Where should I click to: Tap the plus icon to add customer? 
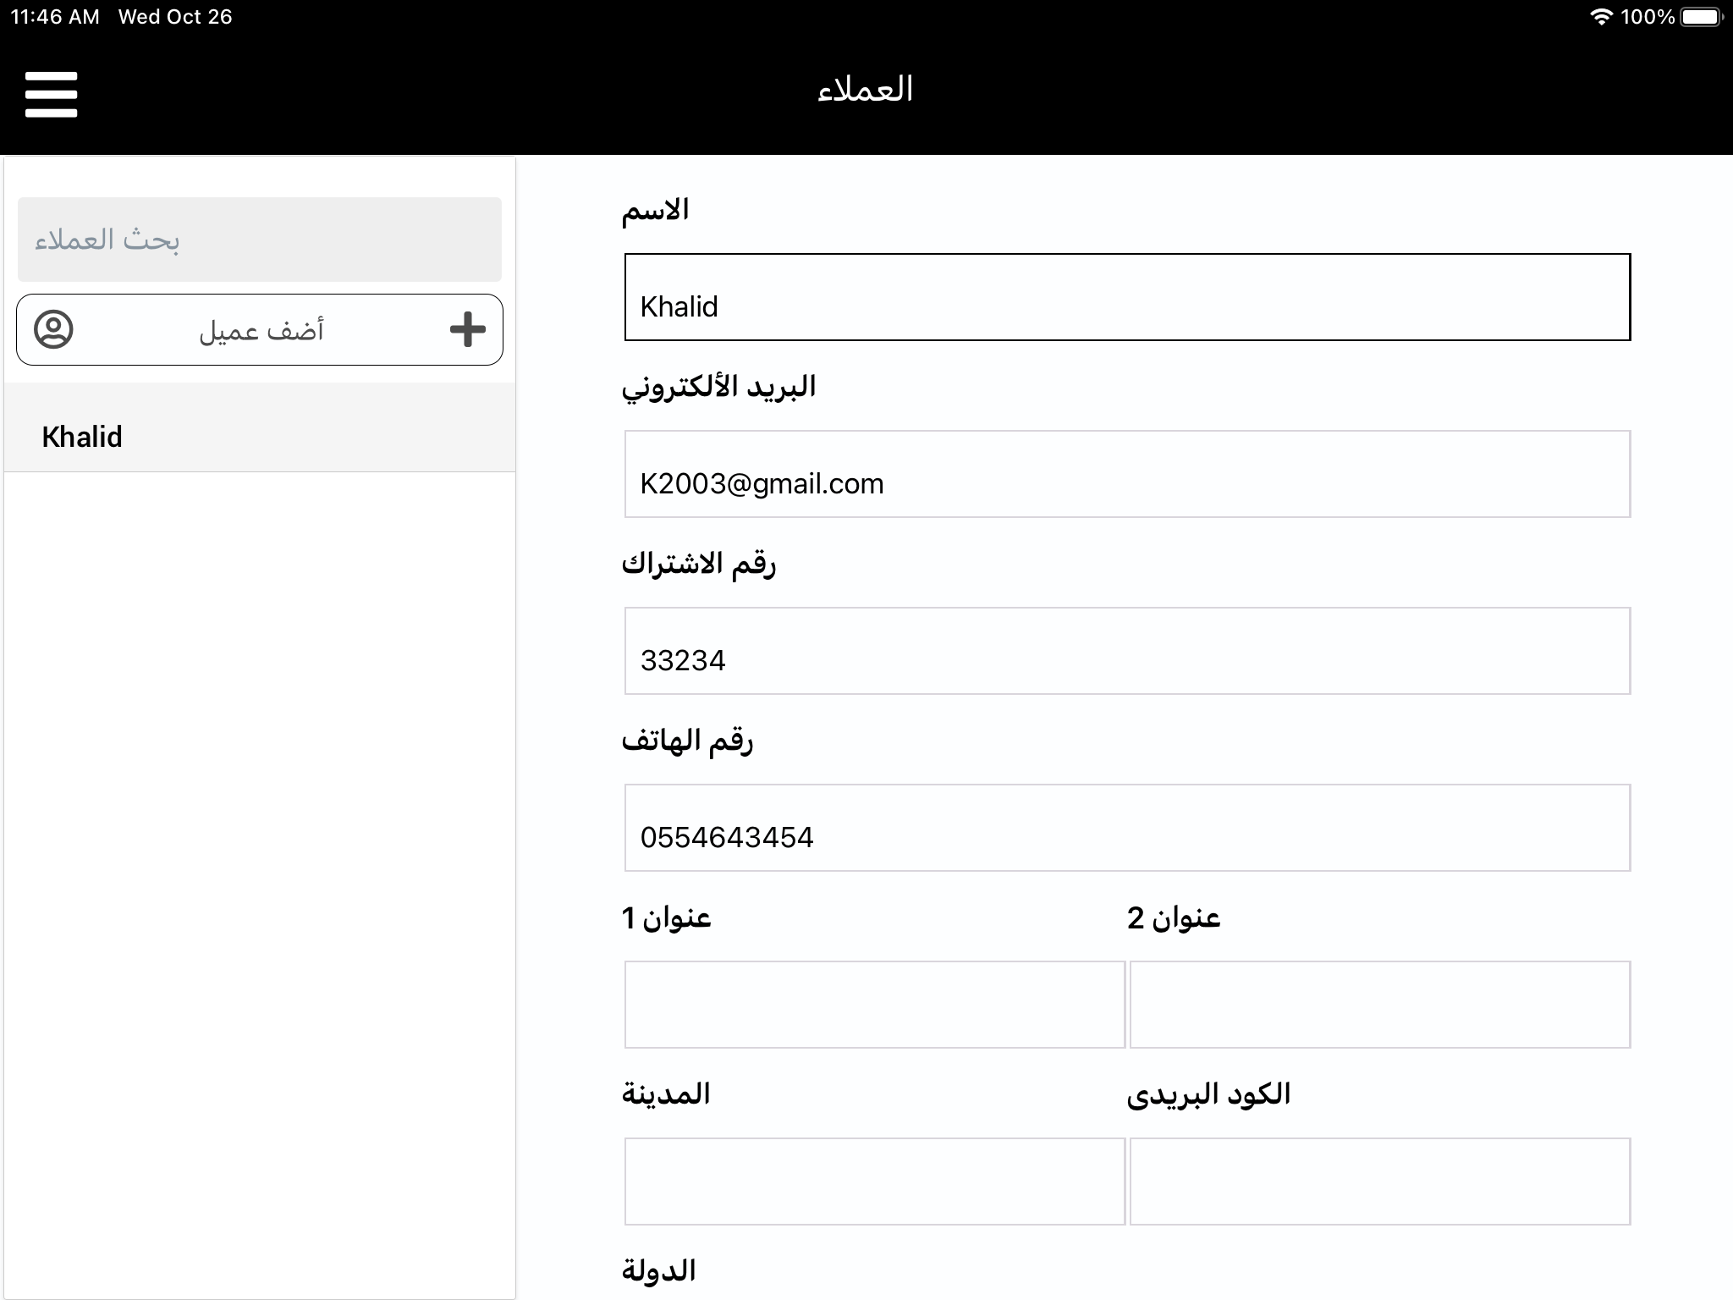[x=467, y=329]
